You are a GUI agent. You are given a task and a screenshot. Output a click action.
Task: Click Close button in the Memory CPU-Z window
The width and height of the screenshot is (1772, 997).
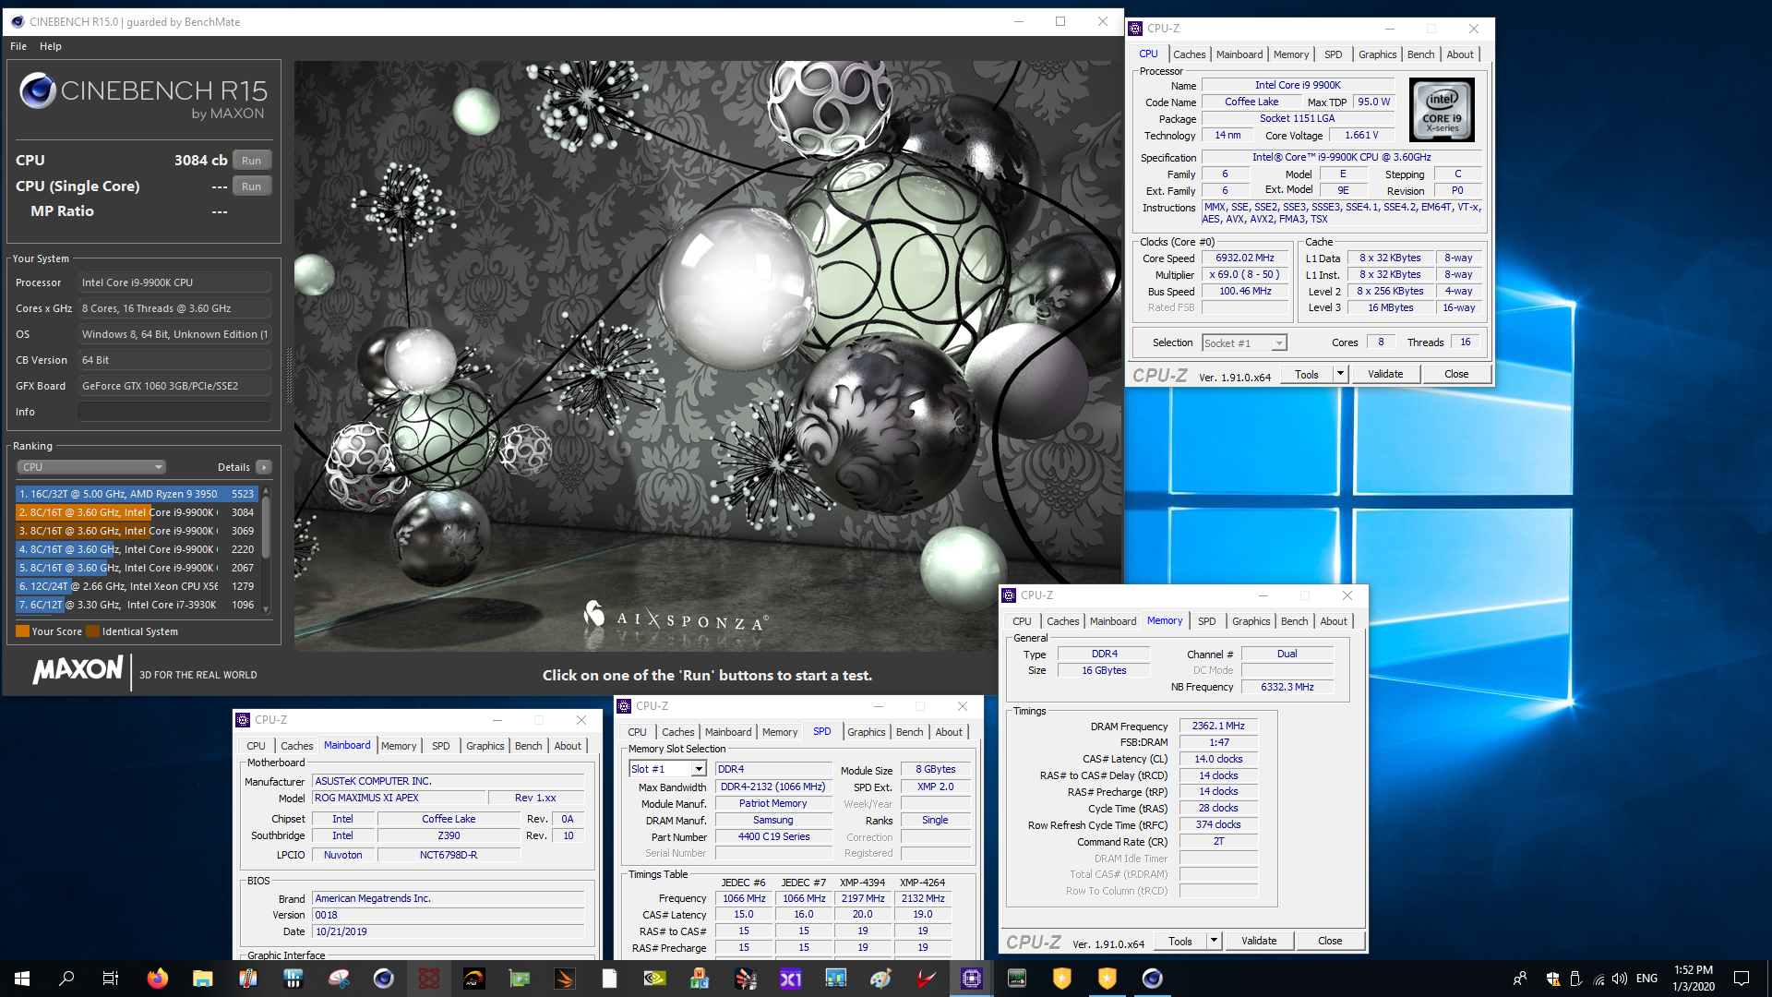(x=1330, y=941)
